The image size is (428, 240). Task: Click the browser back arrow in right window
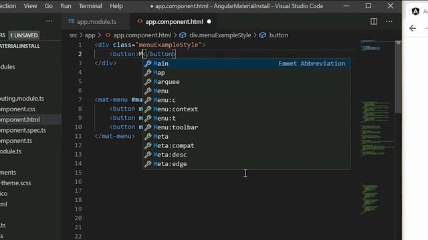click(x=413, y=28)
